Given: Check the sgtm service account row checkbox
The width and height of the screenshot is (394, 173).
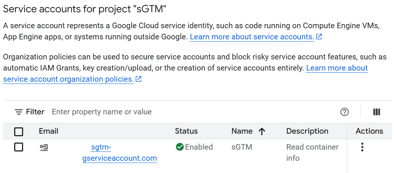Looking at the screenshot, I should pyautogui.click(x=19, y=147).
